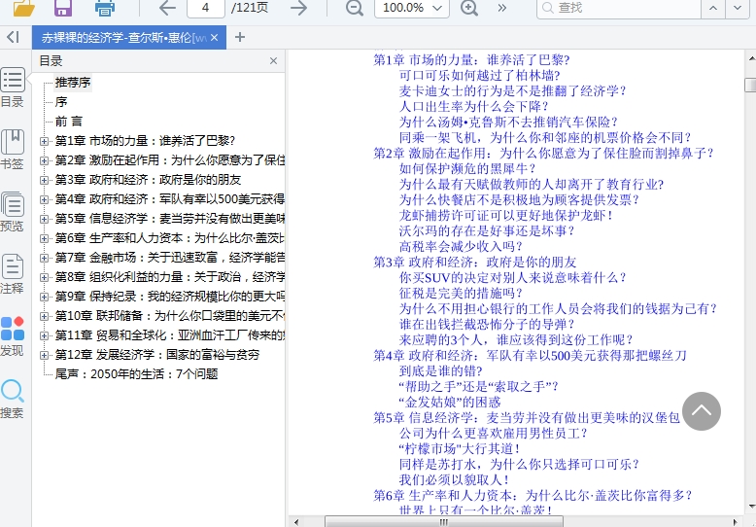
Task: Open link 到底是谁的错?
Action: pyautogui.click(x=441, y=370)
